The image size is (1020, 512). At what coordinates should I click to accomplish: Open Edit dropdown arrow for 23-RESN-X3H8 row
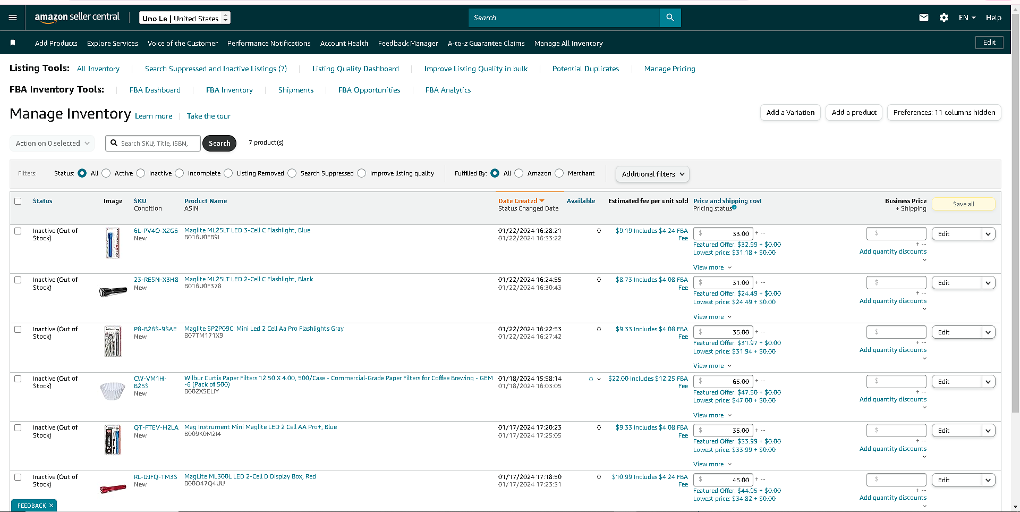(988, 283)
